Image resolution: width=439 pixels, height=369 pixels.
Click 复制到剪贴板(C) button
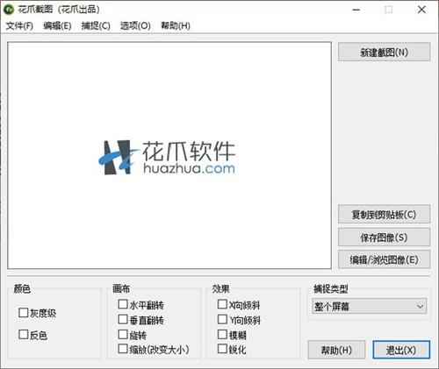click(x=384, y=215)
